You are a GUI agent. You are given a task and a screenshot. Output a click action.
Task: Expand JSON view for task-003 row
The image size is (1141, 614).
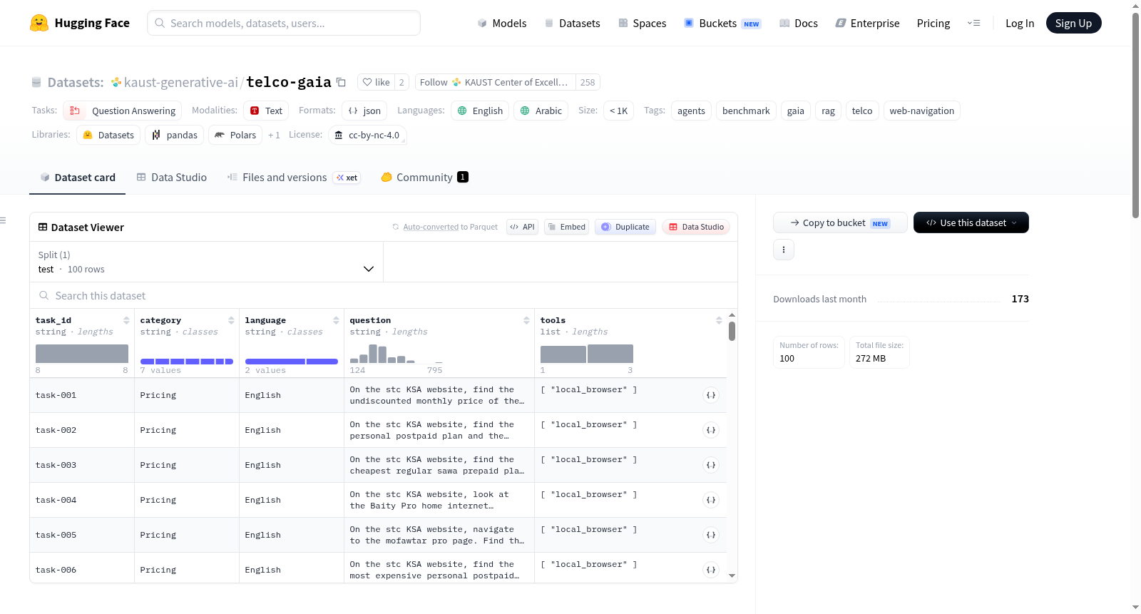pos(711,465)
